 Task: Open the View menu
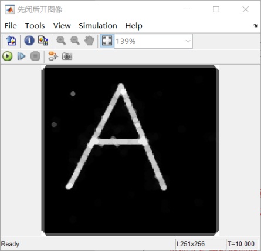(x=62, y=26)
